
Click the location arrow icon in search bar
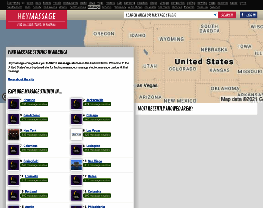click(215, 15)
